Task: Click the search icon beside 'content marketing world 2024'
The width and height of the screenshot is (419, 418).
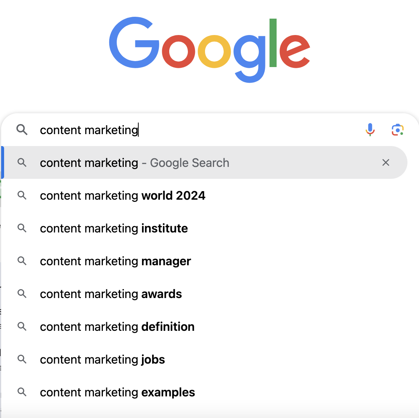Action: (x=22, y=195)
